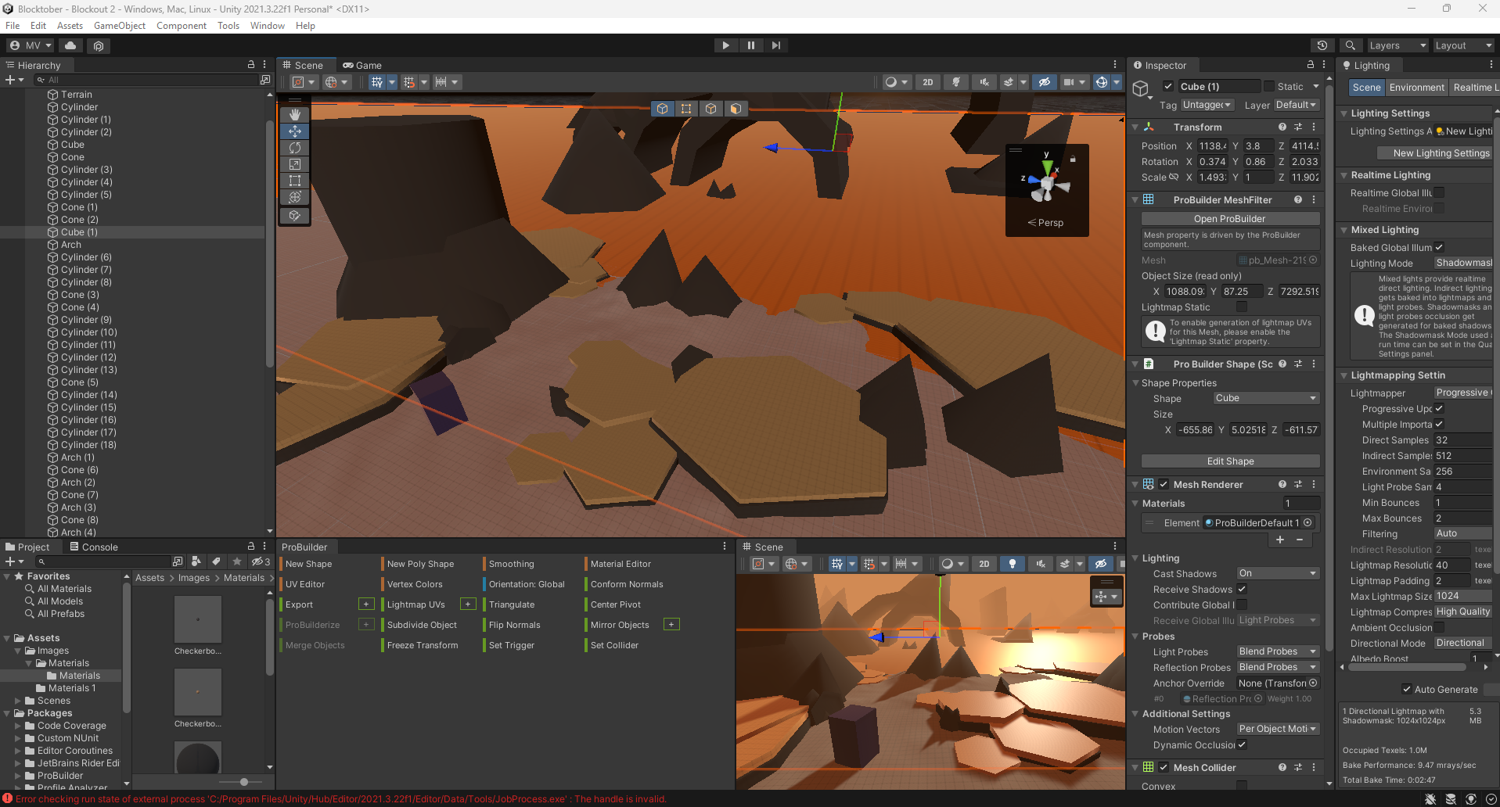Open the Shape Cube dropdown
Viewport: 1500px width, 807px height.
[1266, 398]
